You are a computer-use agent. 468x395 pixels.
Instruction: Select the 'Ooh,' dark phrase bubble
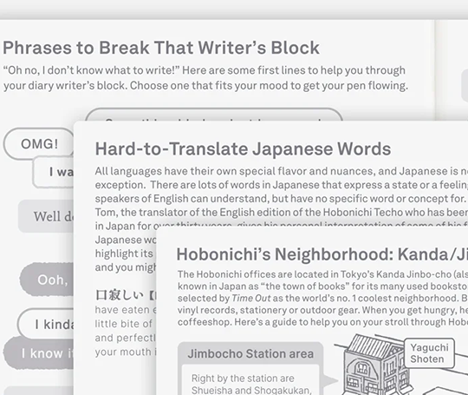(47, 280)
